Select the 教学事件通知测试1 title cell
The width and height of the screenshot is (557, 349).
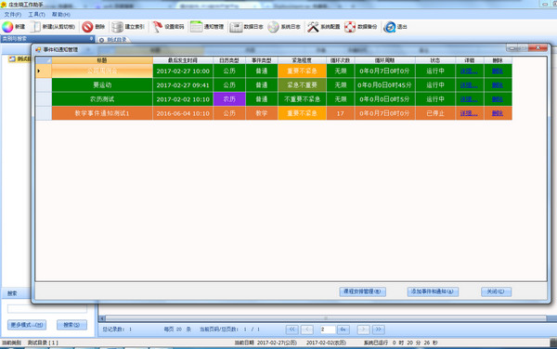tap(102, 113)
